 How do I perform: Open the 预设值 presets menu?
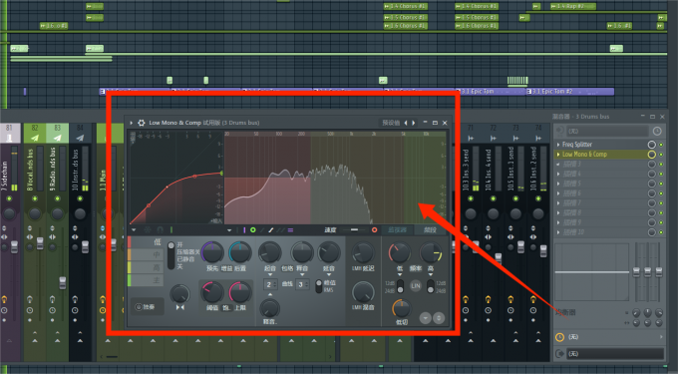391,123
